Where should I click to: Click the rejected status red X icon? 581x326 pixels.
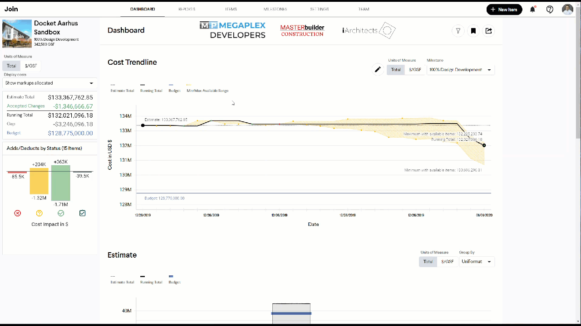coord(18,213)
